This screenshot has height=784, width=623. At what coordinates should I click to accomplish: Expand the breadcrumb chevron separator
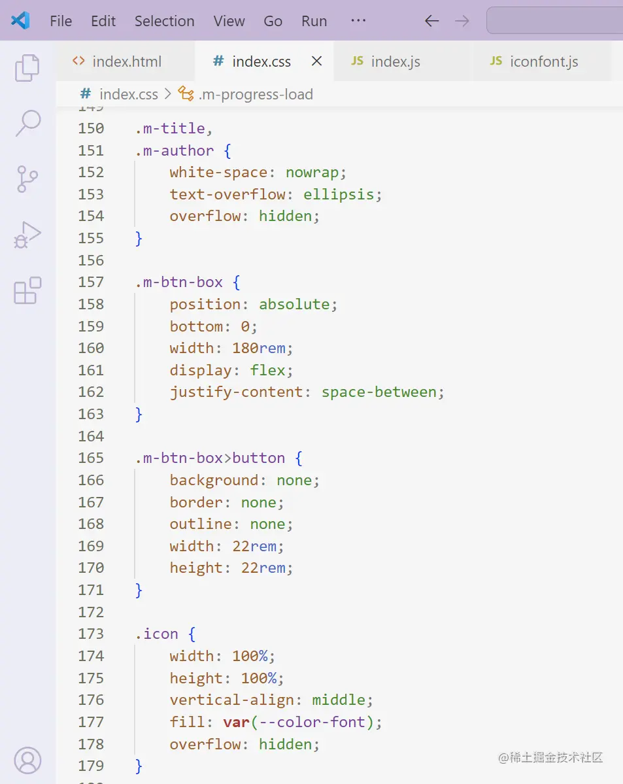[x=168, y=94]
